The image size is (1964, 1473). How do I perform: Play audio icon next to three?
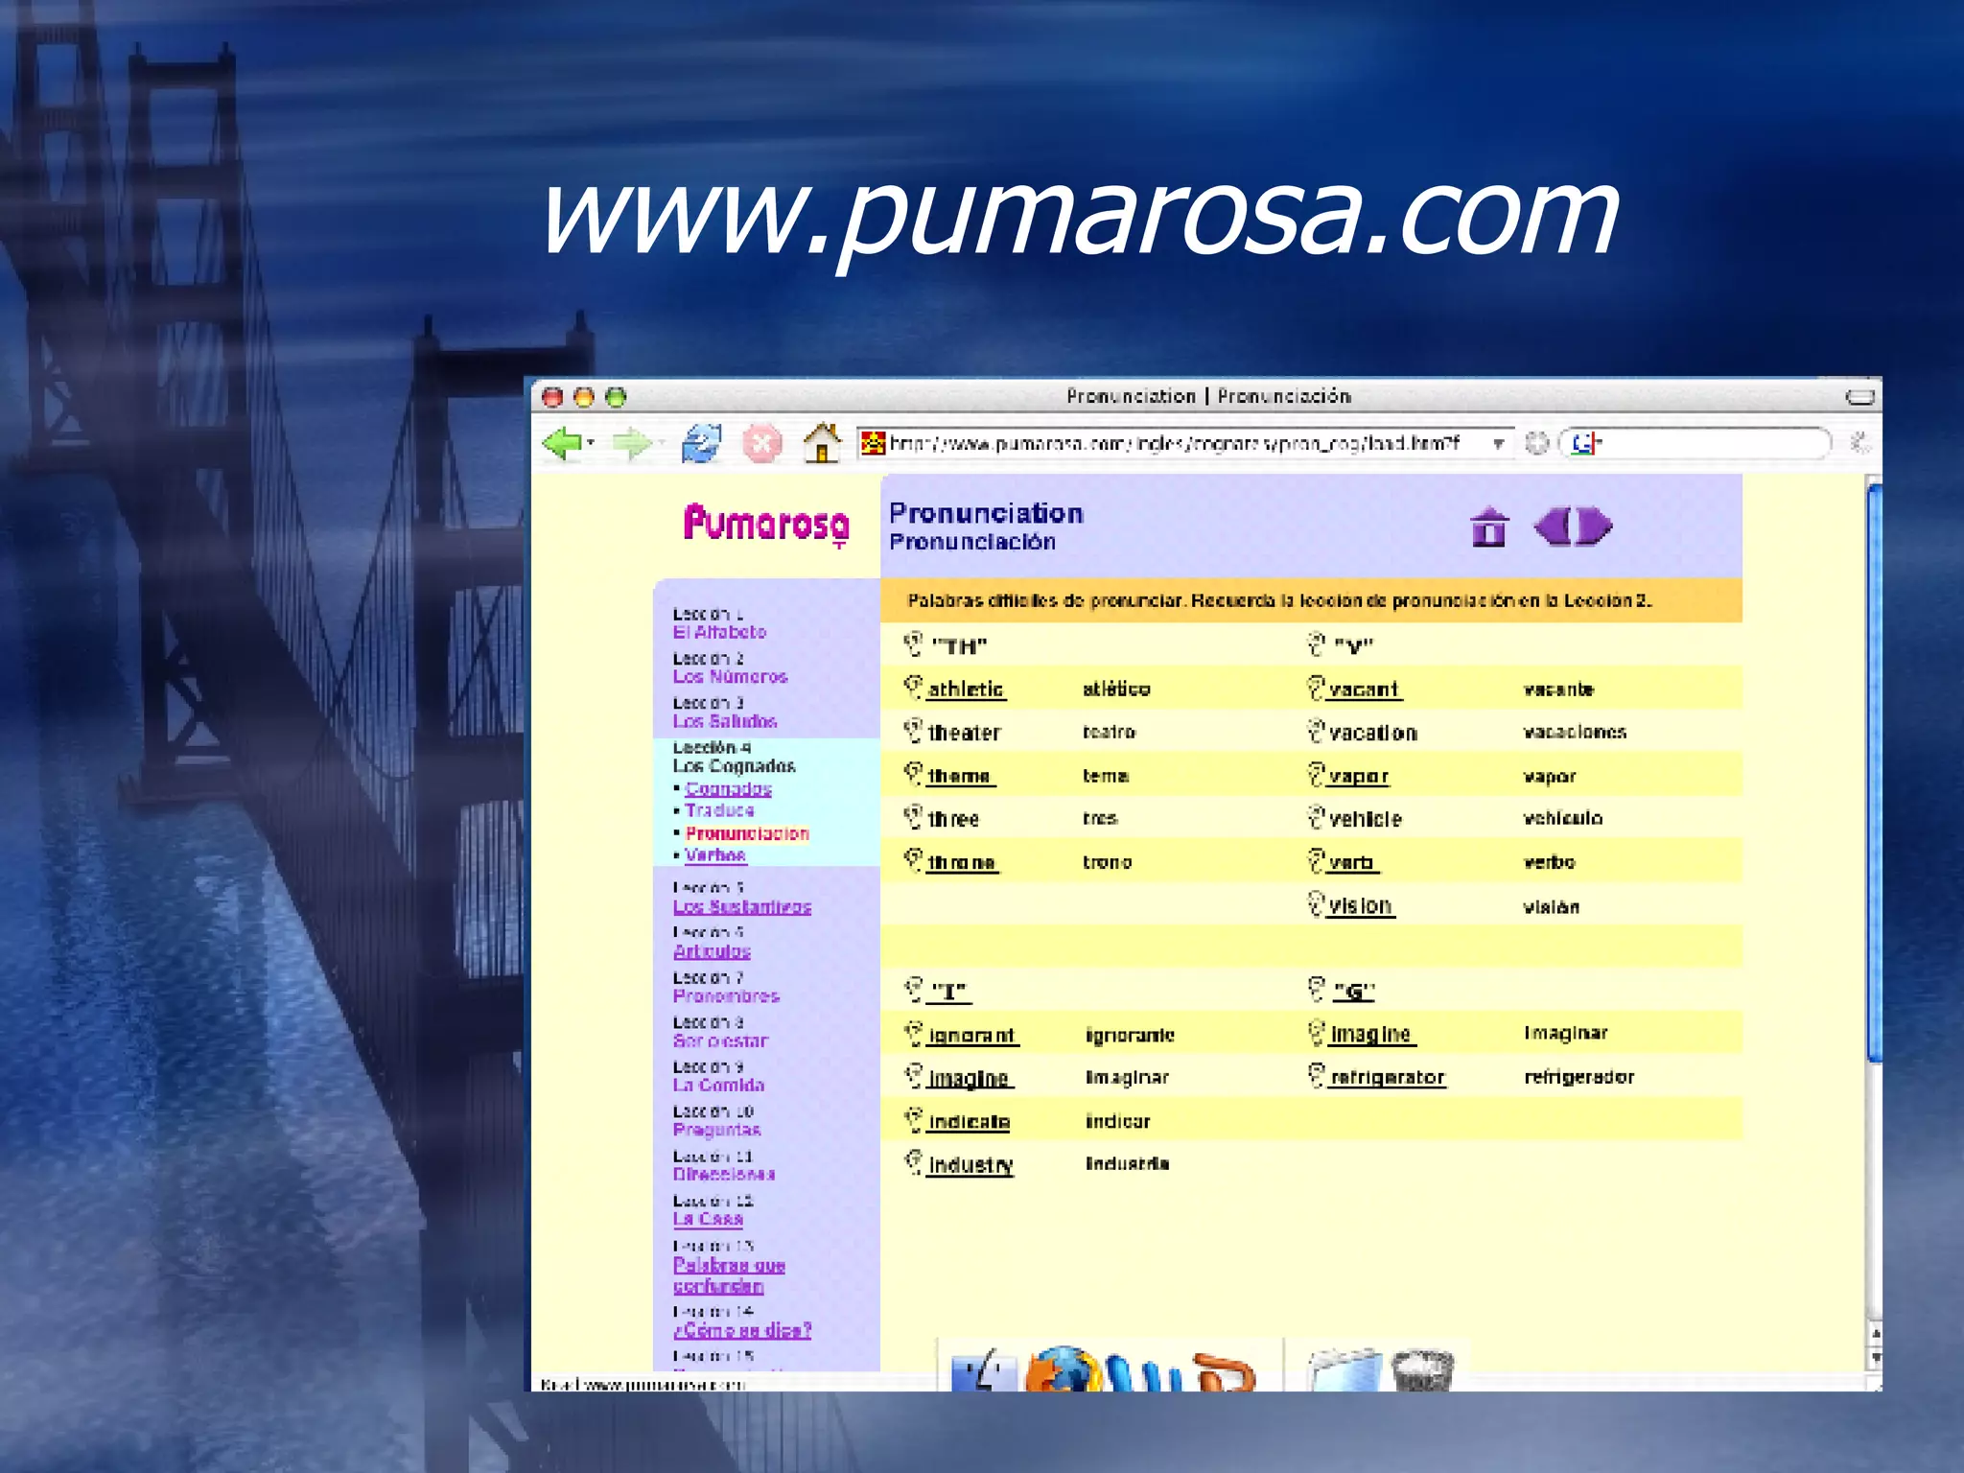point(914,817)
